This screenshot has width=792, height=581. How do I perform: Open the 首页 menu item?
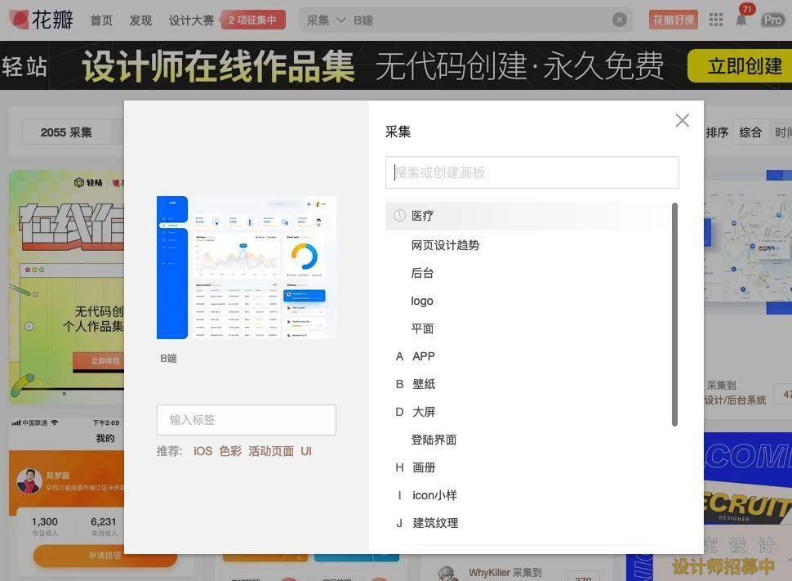click(101, 20)
